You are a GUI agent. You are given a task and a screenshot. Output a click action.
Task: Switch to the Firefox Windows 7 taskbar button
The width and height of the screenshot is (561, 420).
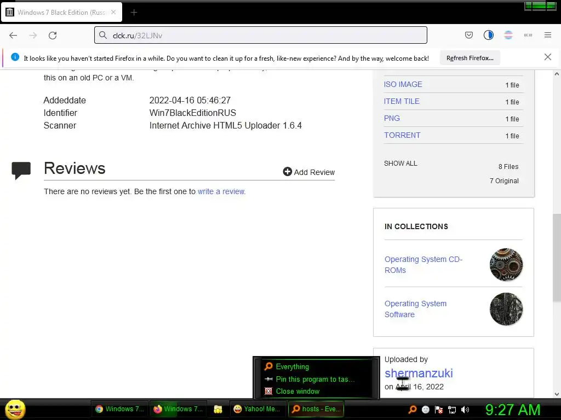[178, 409]
